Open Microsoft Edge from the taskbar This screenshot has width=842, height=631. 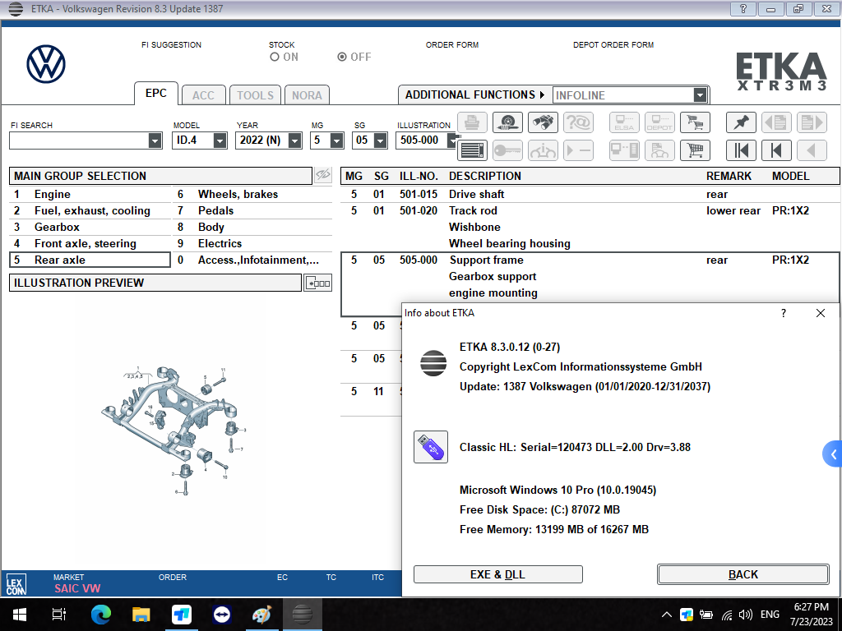(101, 615)
